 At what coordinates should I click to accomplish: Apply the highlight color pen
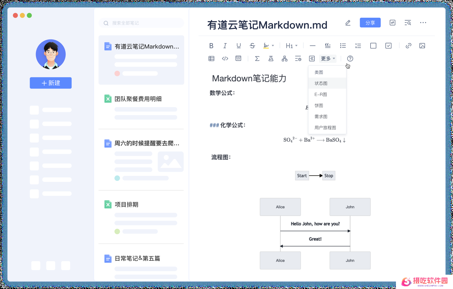click(266, 46)
